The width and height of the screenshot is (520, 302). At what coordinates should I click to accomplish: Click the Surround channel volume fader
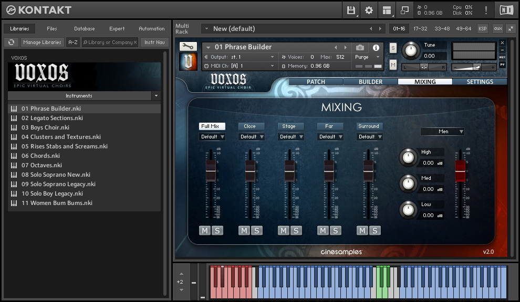(x=368, y=170)
